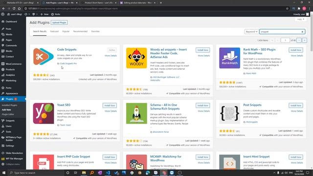Open Settings in the sidebar
Screen dimensions: 313x176
click(x=10, y=146)
